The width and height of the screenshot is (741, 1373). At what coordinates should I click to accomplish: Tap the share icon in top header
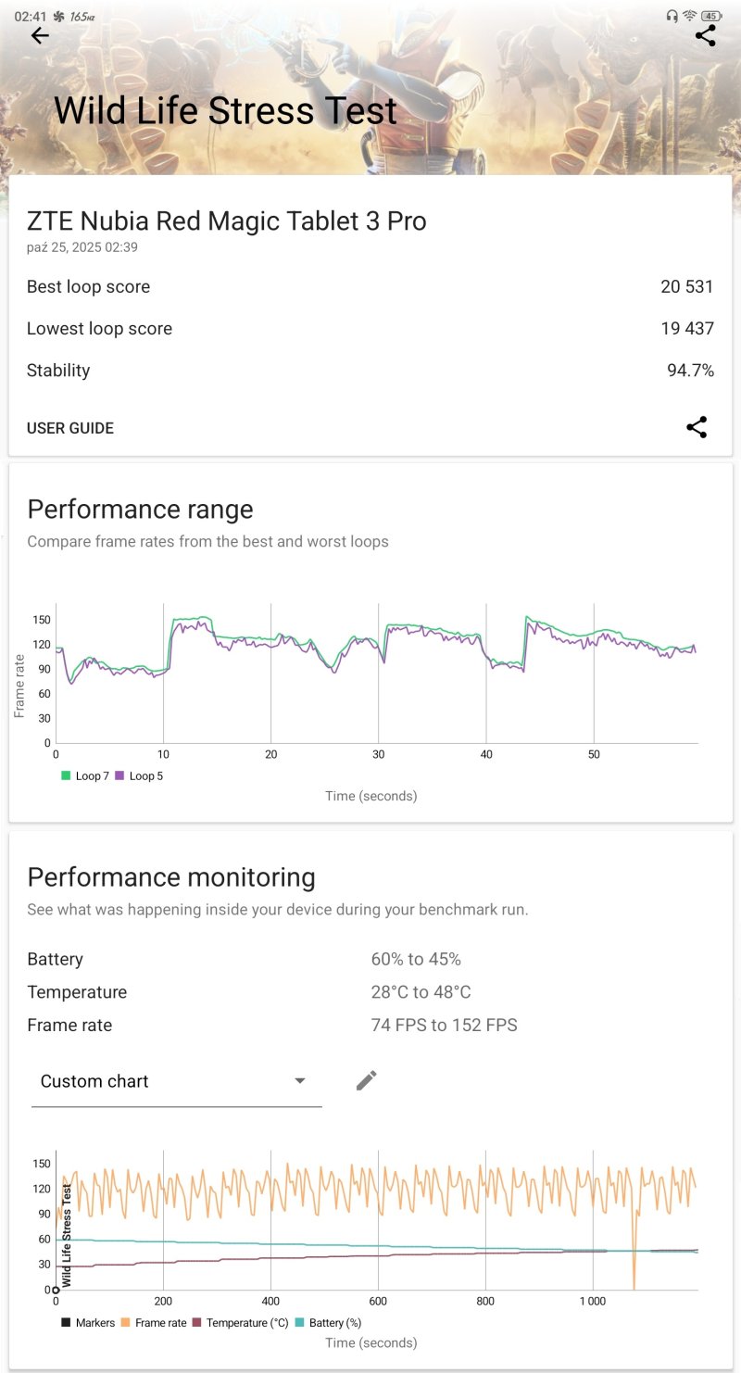tap(705, 36)
